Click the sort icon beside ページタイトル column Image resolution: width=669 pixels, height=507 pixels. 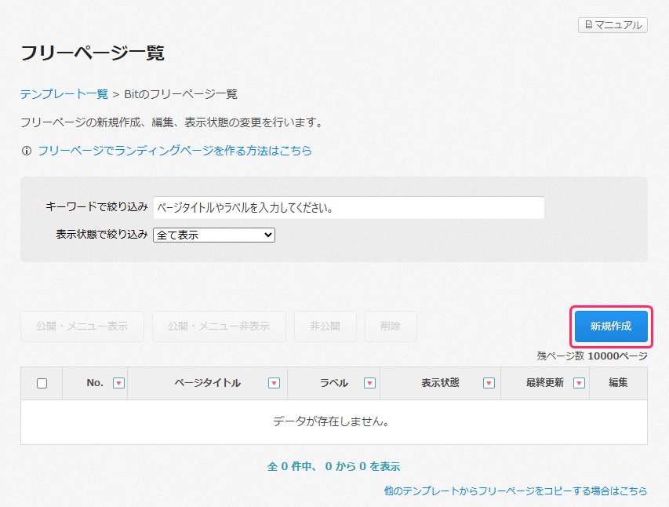274,383
